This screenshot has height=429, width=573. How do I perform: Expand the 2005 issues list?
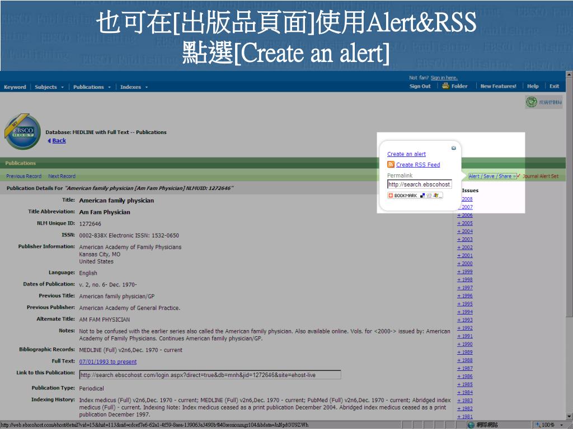[465, 223]
